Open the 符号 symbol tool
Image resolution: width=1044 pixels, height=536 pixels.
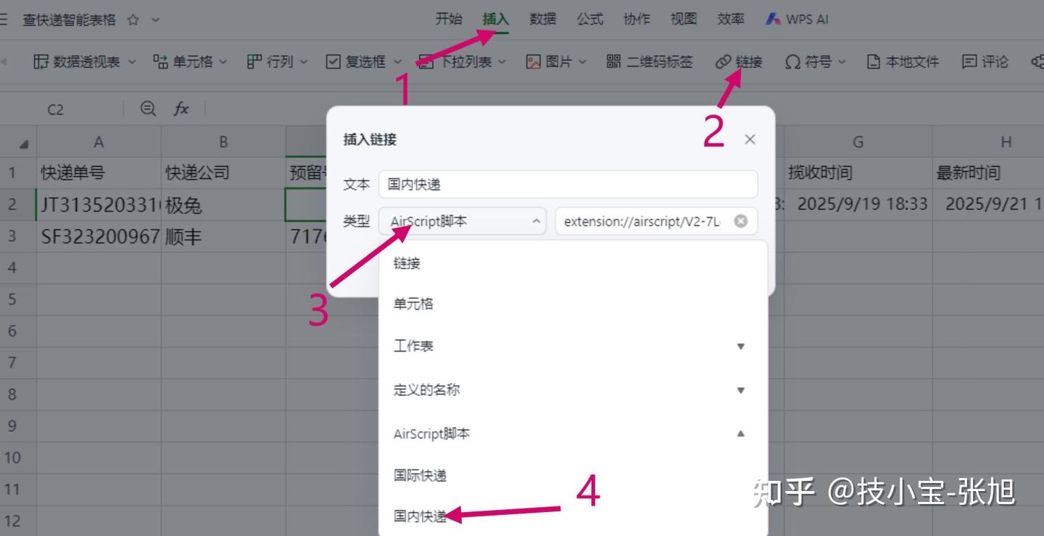click(815, 62)
